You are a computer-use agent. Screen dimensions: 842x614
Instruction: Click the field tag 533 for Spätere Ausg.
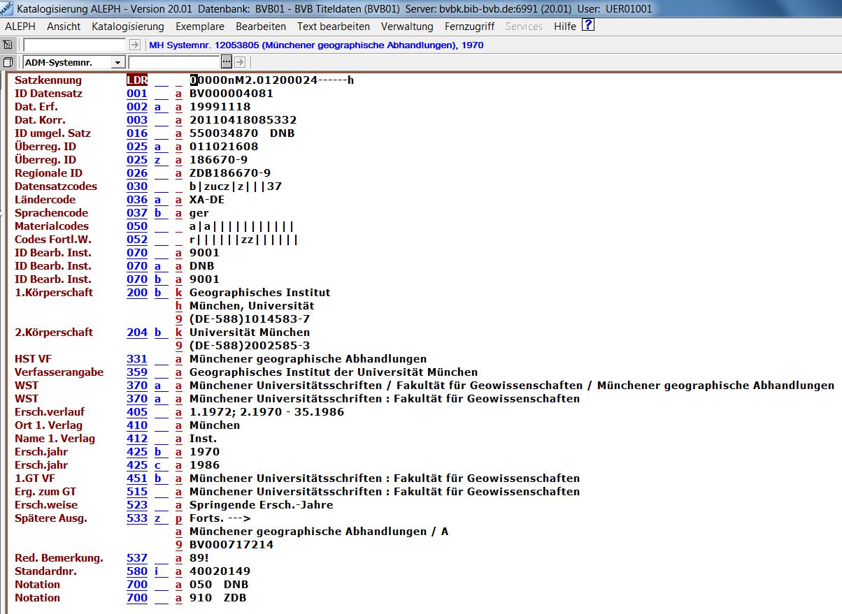pos(137,518)
